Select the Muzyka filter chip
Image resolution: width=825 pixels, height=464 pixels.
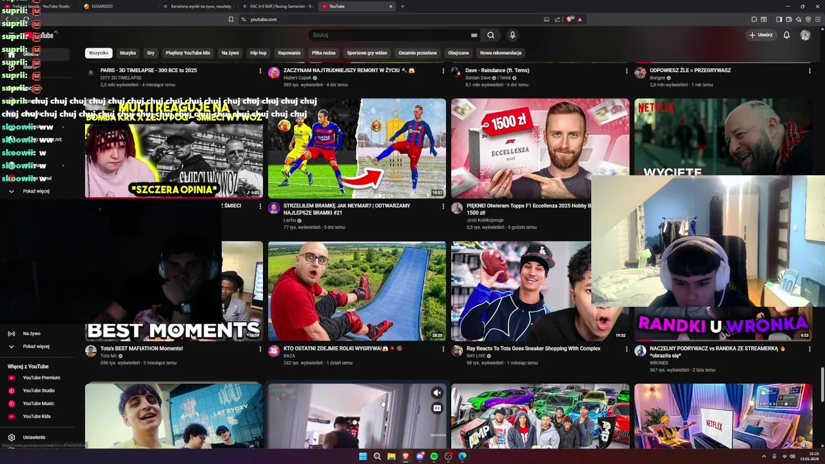pyautogui.click(x=128, y=53)
